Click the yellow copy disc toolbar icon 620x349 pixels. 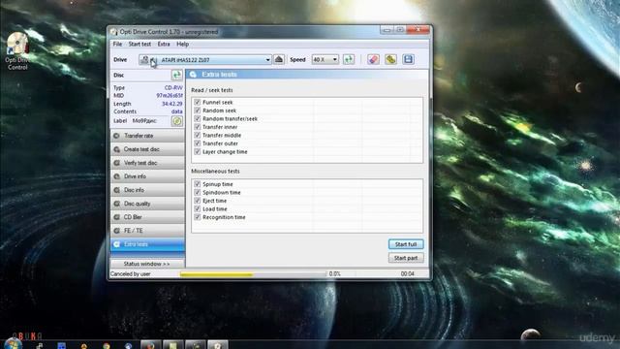[x=390, y=59]
